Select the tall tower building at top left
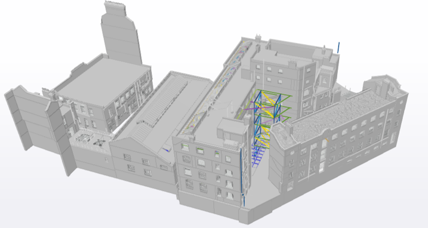 pyautogui.click(x=121, y=33)
